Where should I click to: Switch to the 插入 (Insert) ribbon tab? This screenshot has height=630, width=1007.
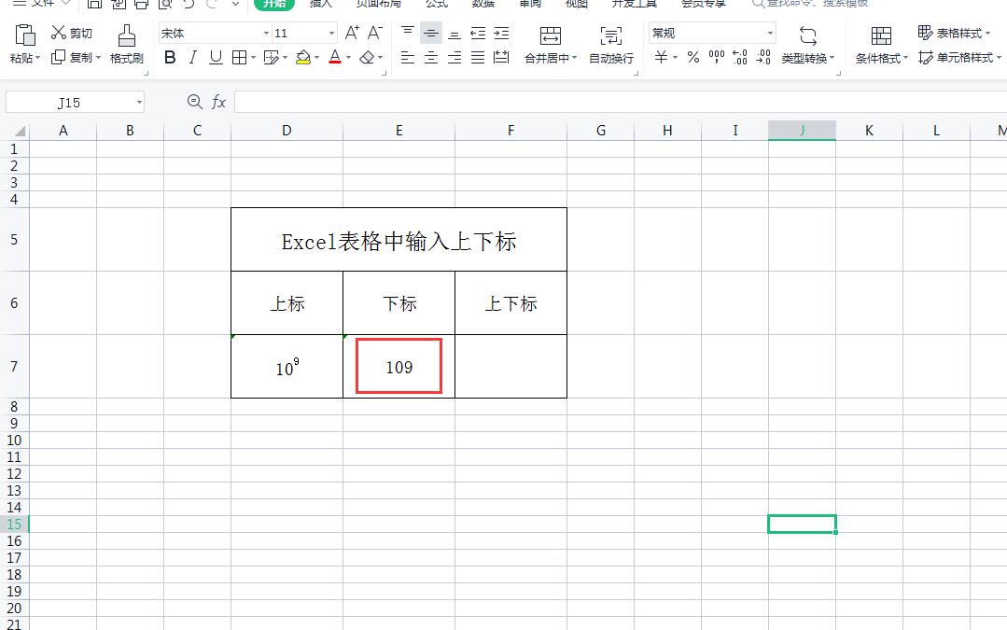coord(320,3)
